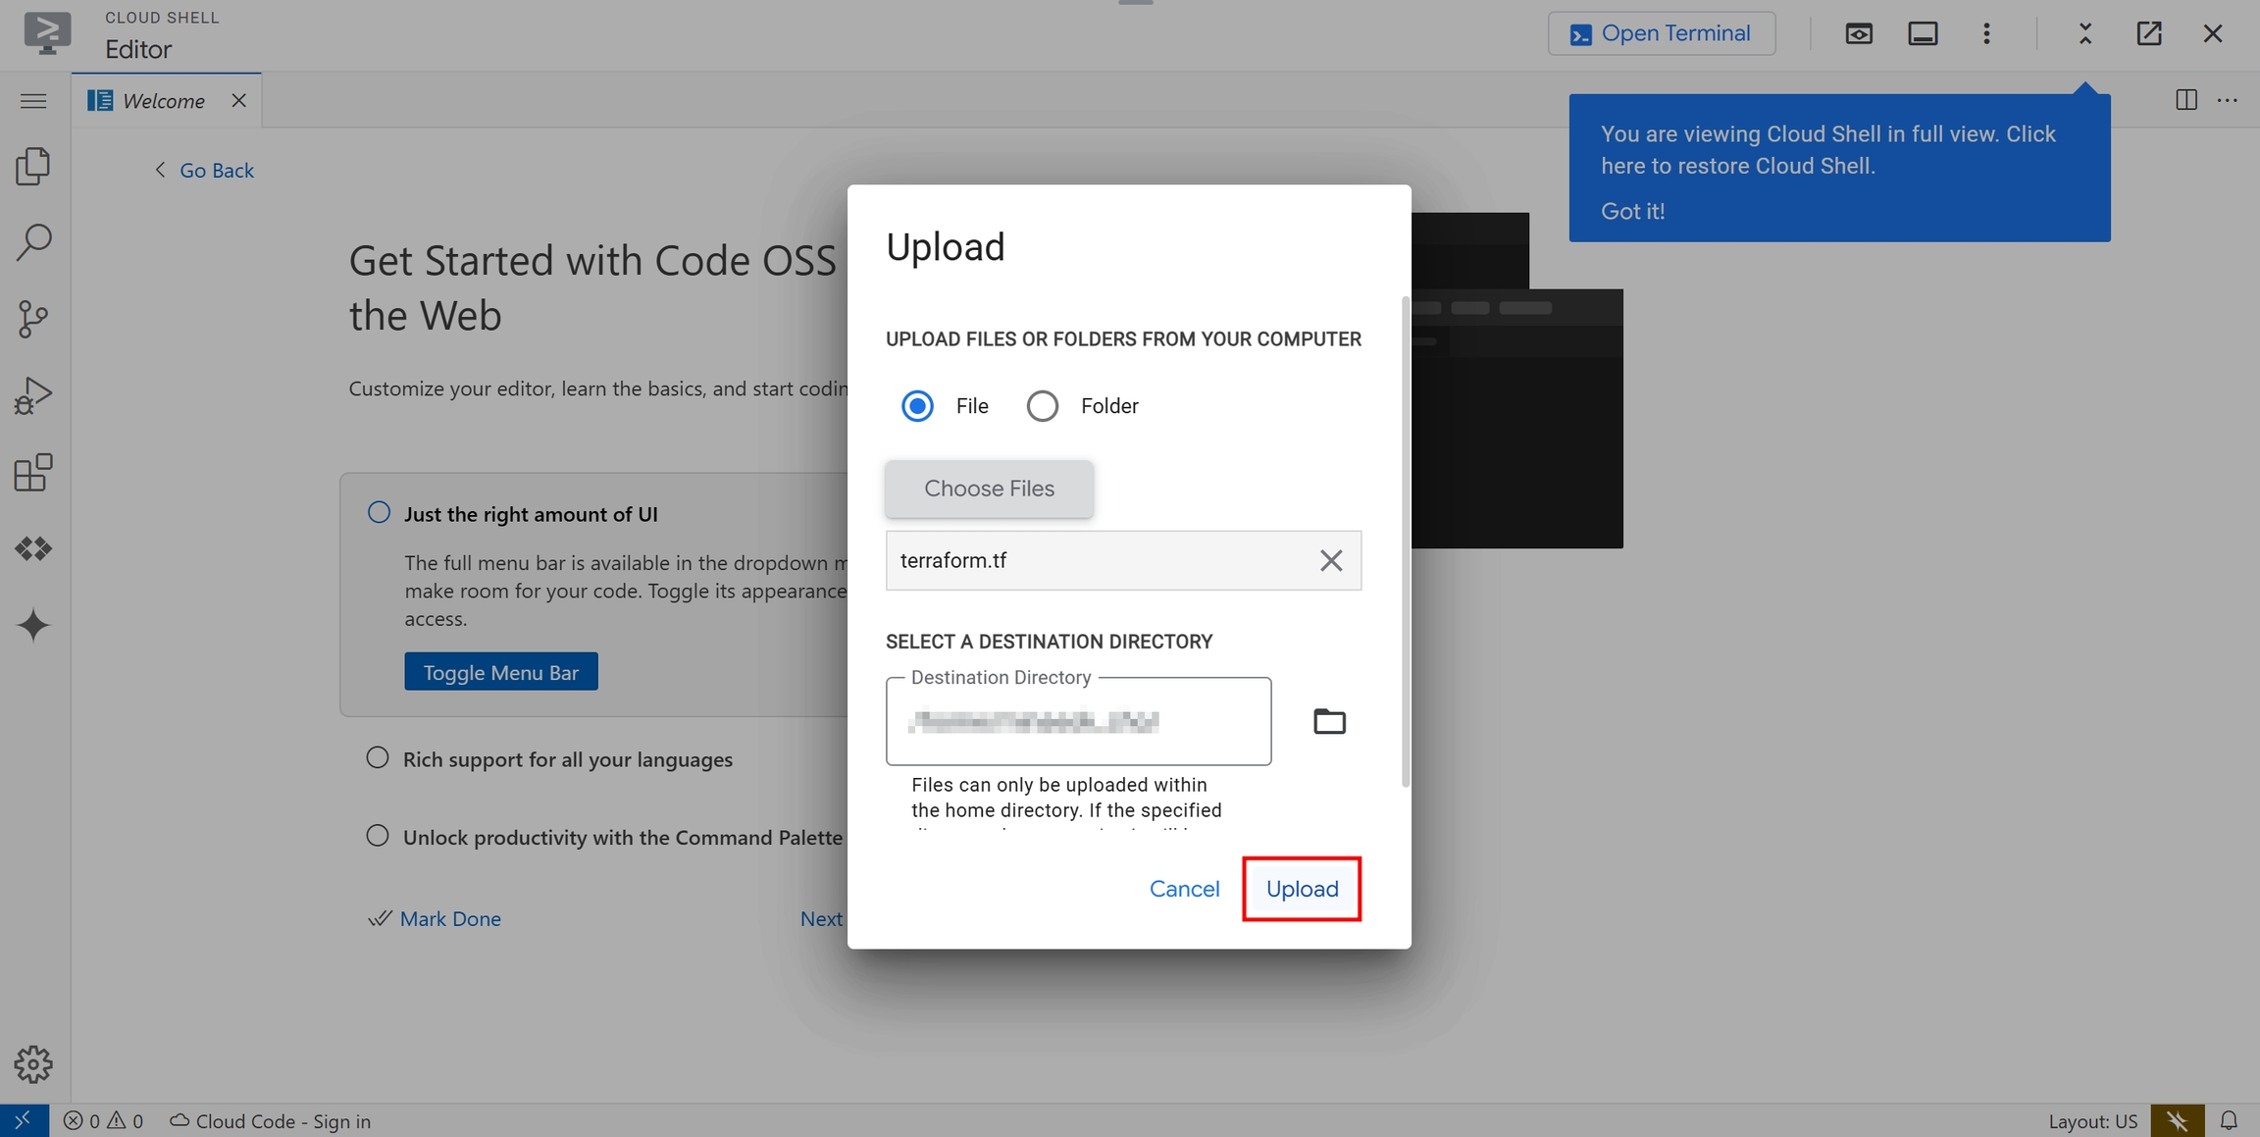Click the Upload dialog vertical scrollbar
This screenshot has height=1137, width=2260.
[1406, 540]
